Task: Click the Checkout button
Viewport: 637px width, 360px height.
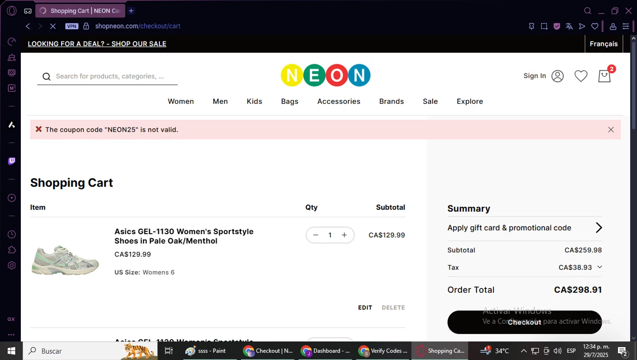Action: coord(524,322)
